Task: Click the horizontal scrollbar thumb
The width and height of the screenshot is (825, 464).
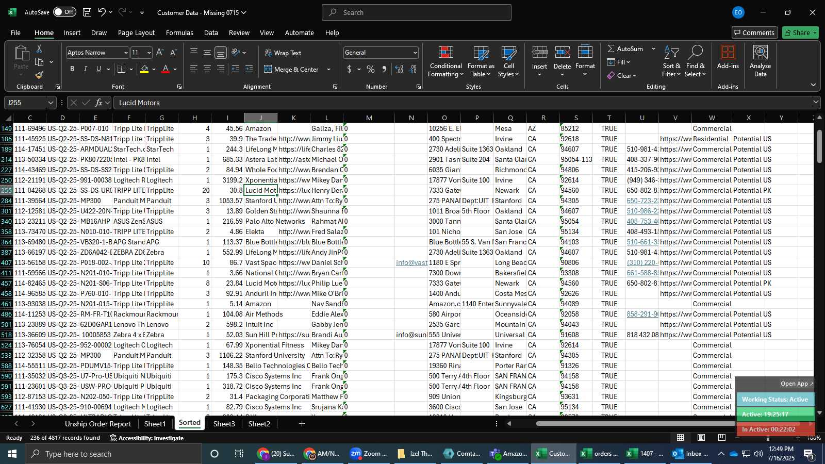Action: pyautogui.click(x=668, y=424)
